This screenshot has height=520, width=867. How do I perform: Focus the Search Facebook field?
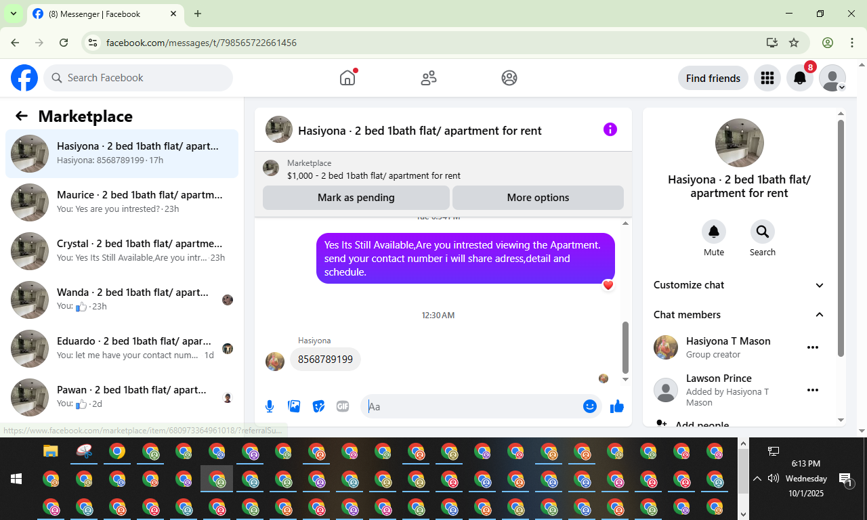(138, 78)
